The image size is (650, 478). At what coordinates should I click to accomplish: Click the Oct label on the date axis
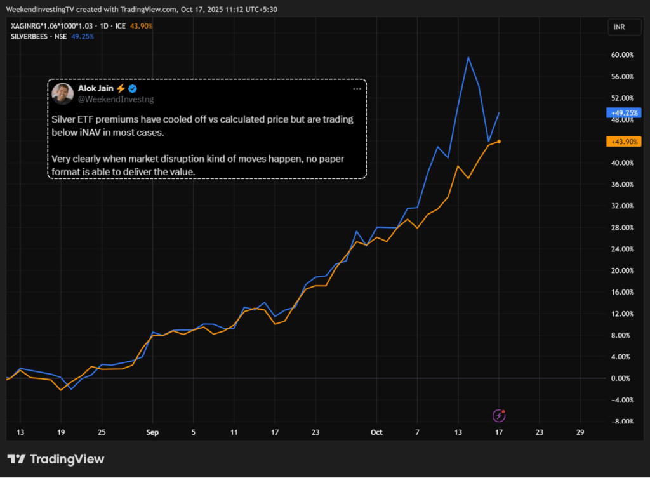[x=376, y=432]
